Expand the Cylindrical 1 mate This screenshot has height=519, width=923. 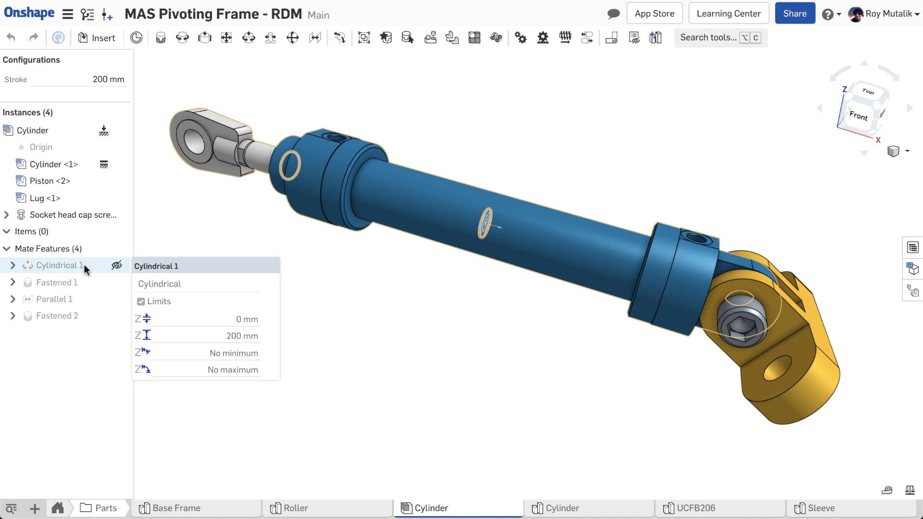click(x=13, y=265)
